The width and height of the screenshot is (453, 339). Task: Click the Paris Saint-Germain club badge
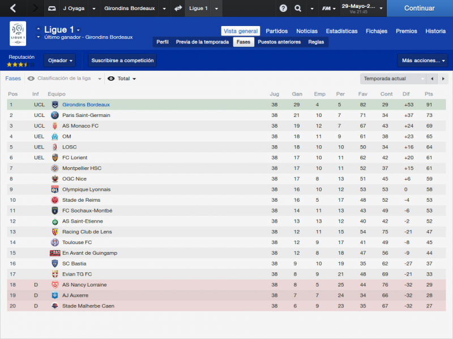[55, 115]
